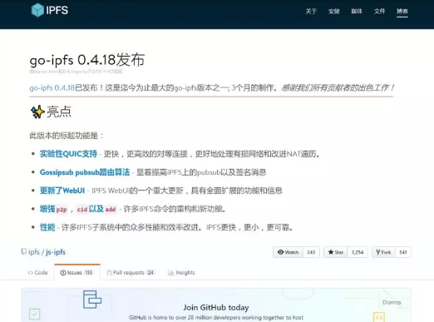
Task: Click the go-ipfs 0.4.18发布 heading
Action: pyautogui.click(x=87, y=60)
